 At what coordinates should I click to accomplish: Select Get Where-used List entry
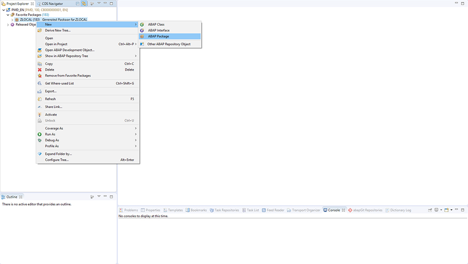[88, 84]
